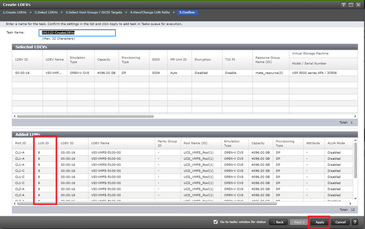Open step 3.Select Host Groups / iSCSI Targets
Viewport: 365px width, 229px height.
coord(94,12)
